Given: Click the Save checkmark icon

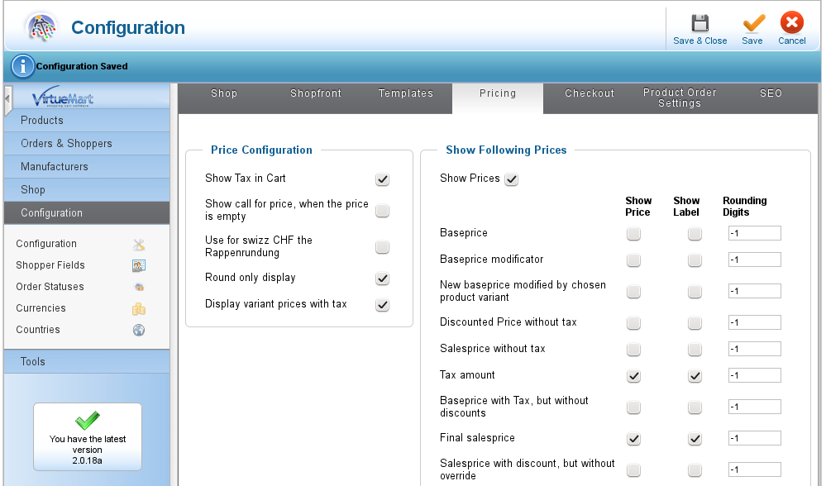Looking at the screenshot, I should point(752,23).
